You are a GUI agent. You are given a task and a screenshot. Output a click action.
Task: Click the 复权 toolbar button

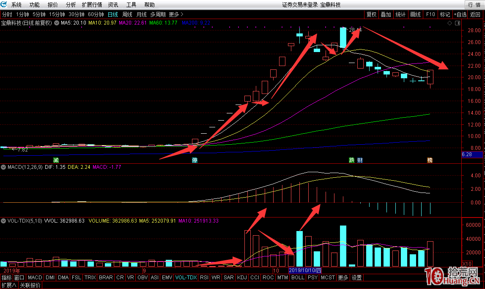(x=371, y=14)
